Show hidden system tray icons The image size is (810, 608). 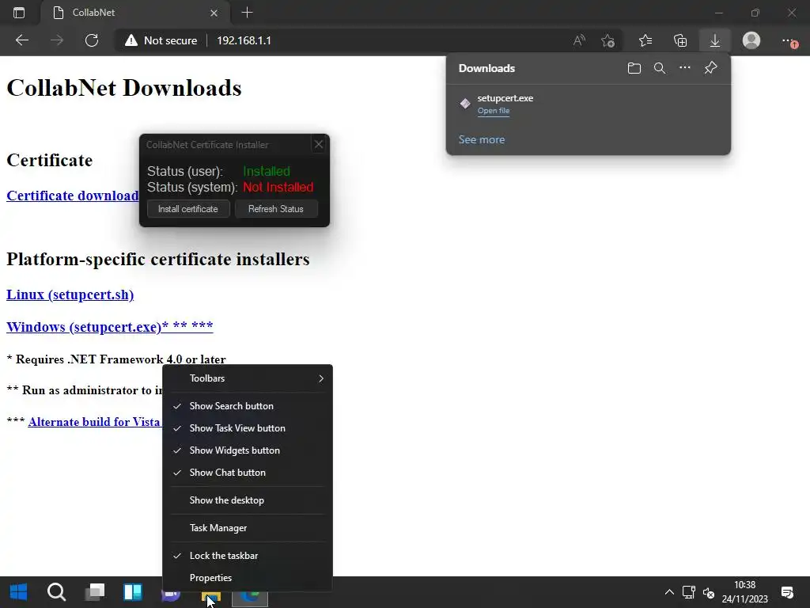pos(669,592)
